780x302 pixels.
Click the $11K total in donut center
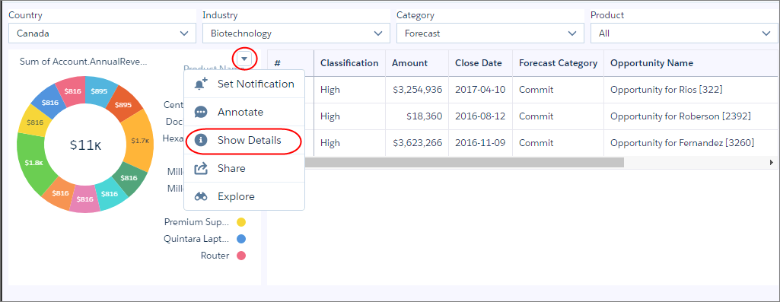pyautogui.click(x=85, y=145)
